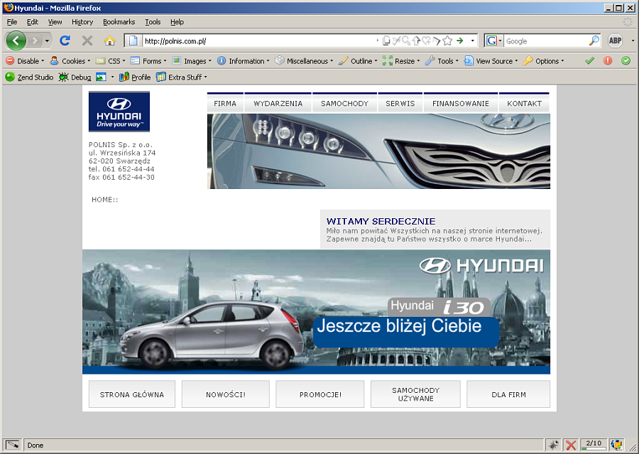Click the NOWOŚCI! button
Screen dimensions: 639x454
click(x=225, y=394)
